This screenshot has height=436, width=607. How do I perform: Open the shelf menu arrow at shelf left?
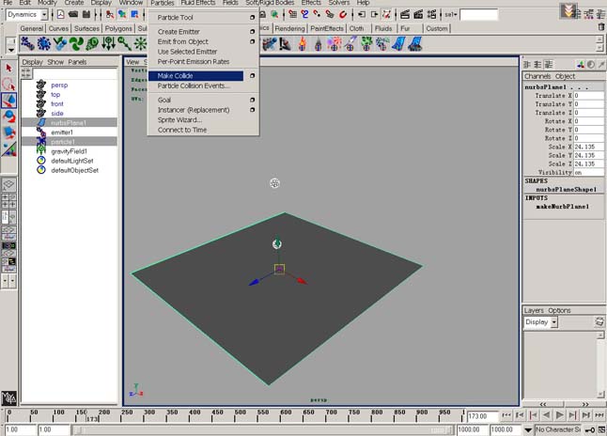click(x=11, y=50)
